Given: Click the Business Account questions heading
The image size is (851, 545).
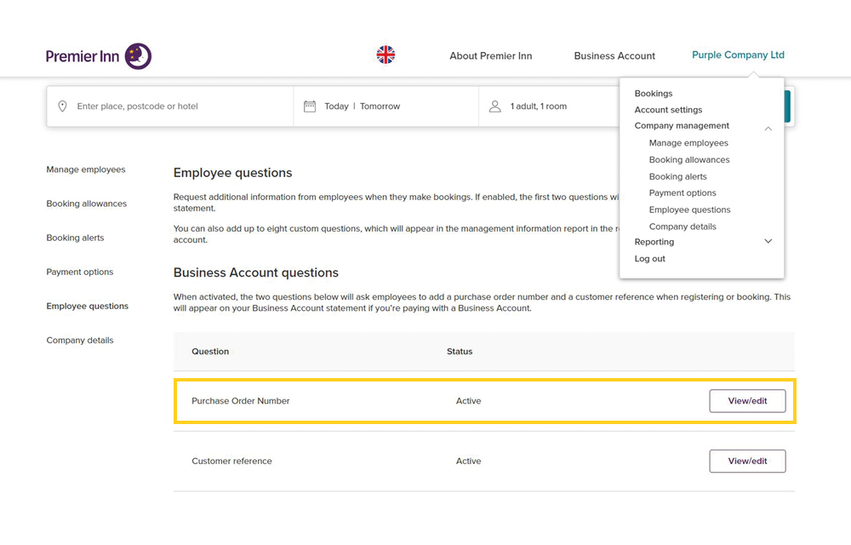Looking at the screenshot, I should coord(256,272).
